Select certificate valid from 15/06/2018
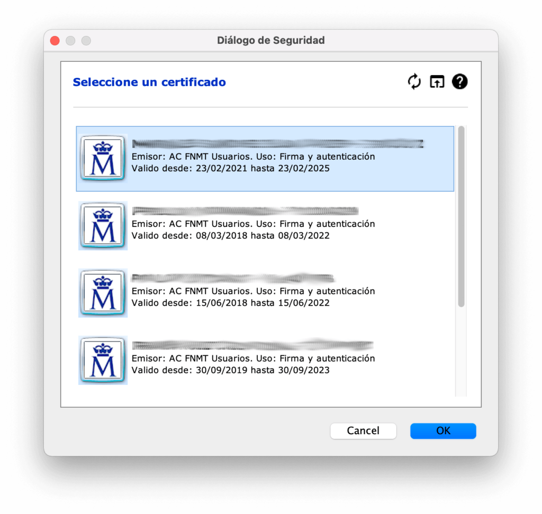 pos(265,293)
